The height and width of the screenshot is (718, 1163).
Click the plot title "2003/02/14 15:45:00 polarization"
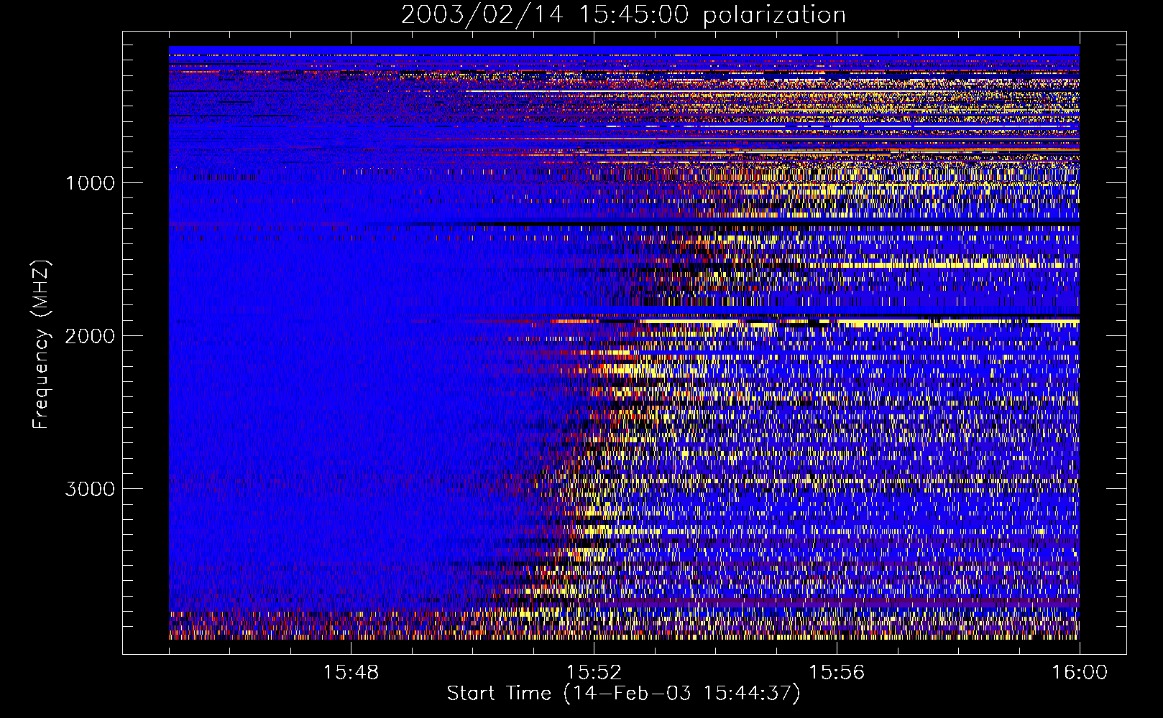(623, 15)
